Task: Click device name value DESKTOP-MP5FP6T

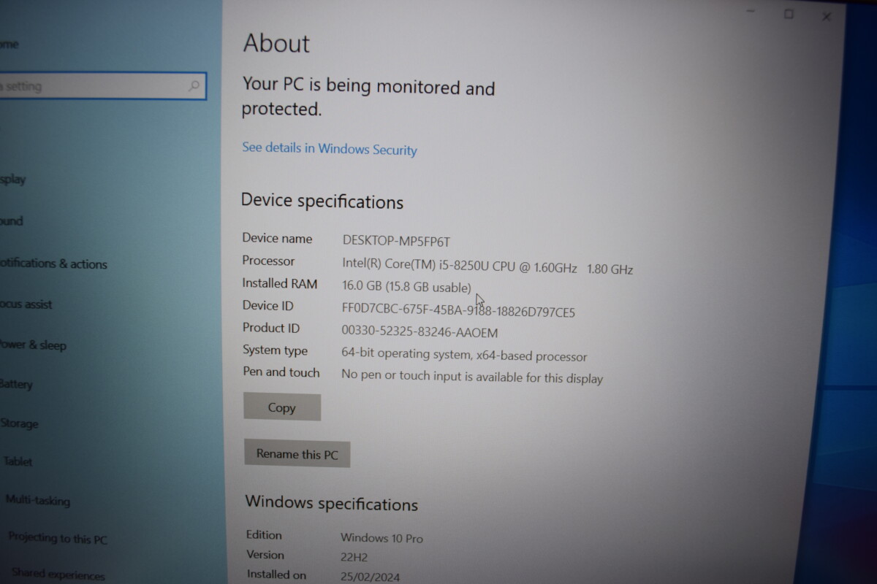Action: 396,241
